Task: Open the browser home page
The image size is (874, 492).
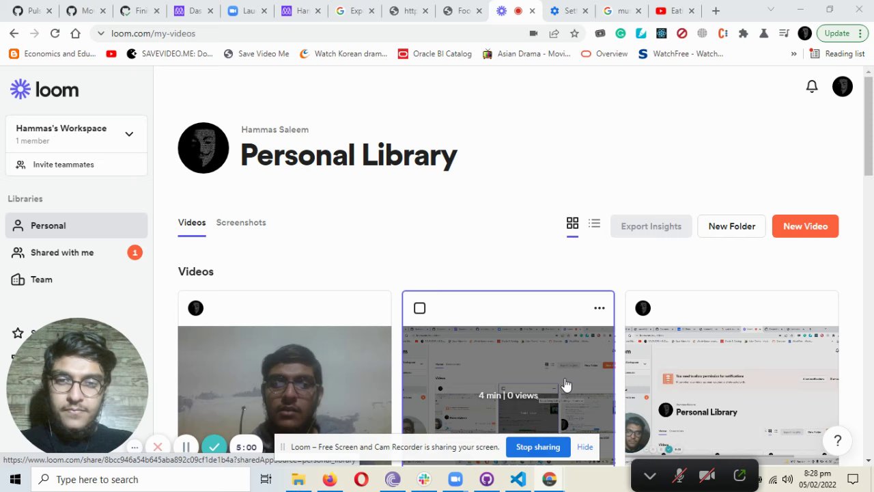Action: pos(75,33)
